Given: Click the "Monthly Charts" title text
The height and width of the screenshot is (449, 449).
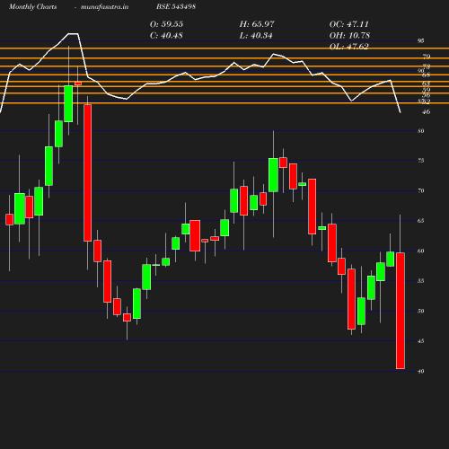Looking at the screenshot, I should coord(33,7).
